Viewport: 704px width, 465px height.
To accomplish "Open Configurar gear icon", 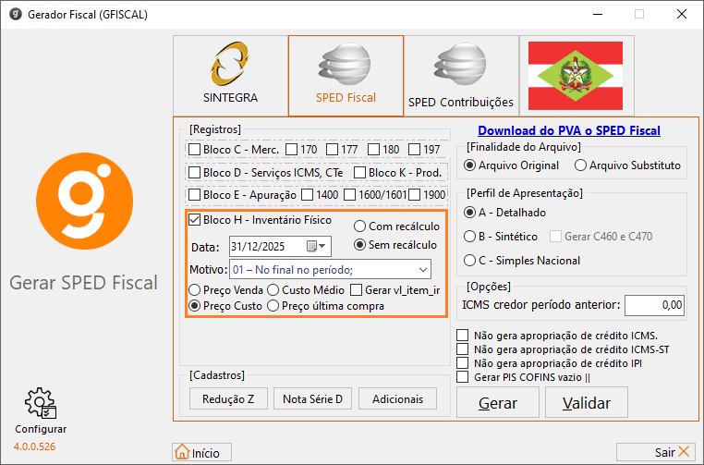I will pos(41,403).
